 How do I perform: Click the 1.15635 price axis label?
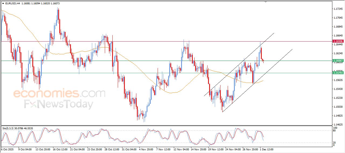tap(338, 80)
